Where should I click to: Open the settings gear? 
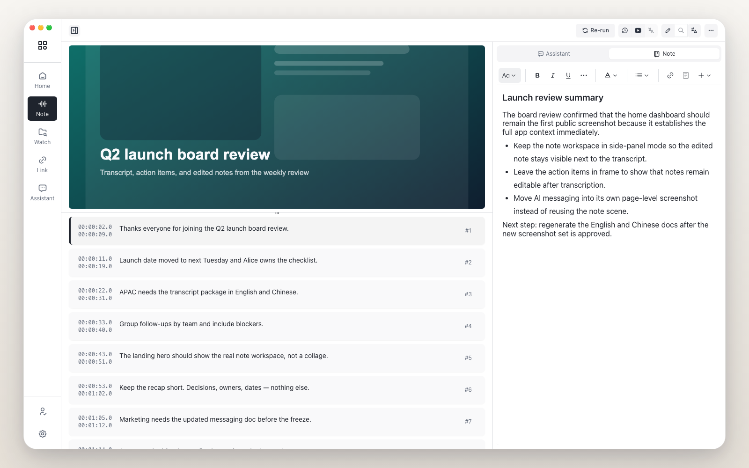pyautogui.click(x=43, y=434)
